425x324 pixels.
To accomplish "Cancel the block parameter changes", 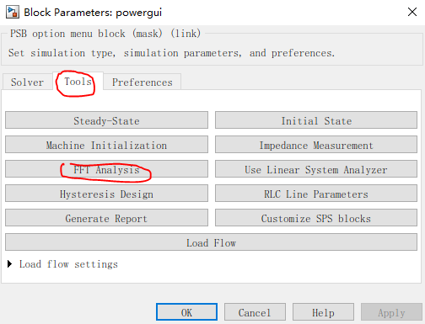I will click(255, 312).
